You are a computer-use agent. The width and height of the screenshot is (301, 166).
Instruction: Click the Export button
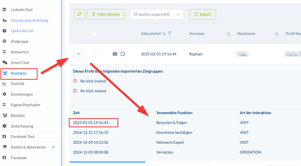pos(203,14)
